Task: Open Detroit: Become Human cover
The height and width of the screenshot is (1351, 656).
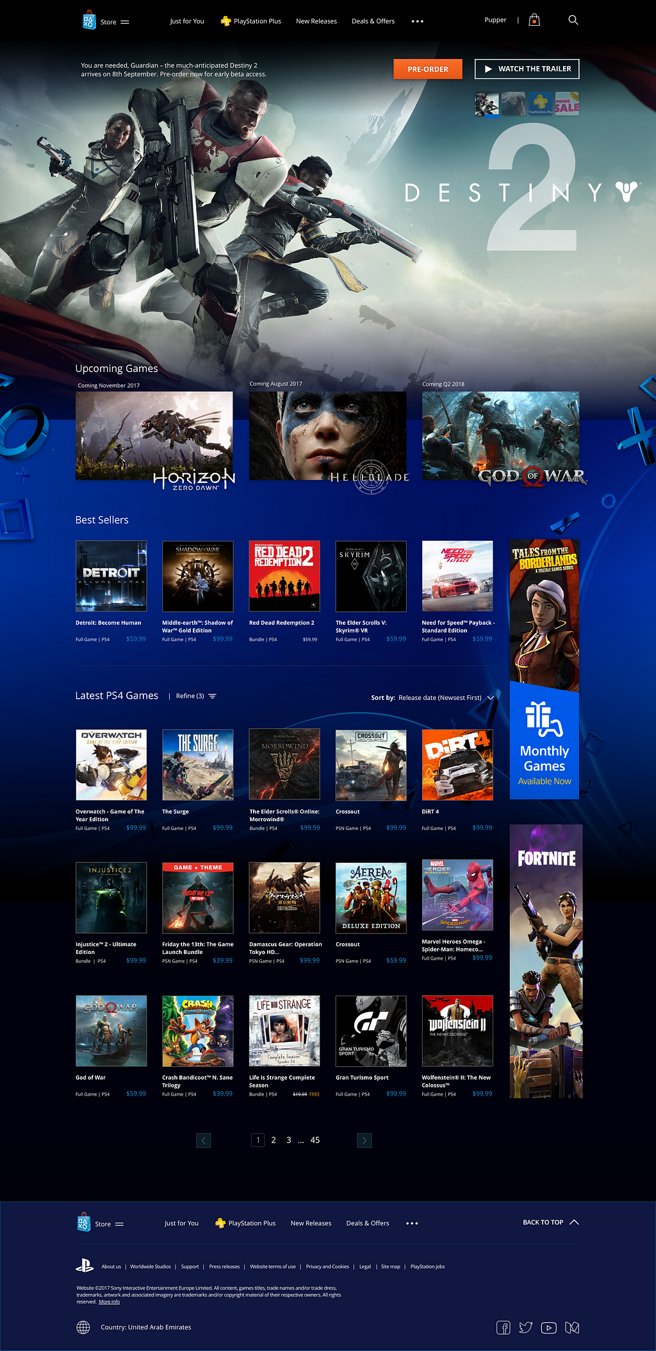Action: click(111, 576)
